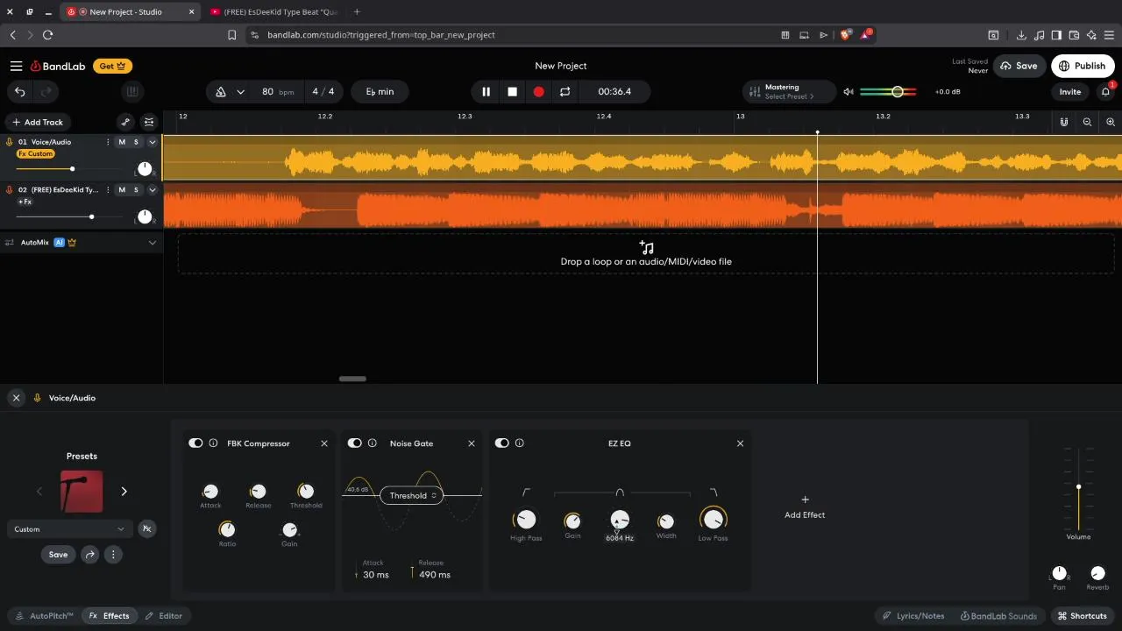Mute the 02 EsDeeKid track

tap(122, 189)
